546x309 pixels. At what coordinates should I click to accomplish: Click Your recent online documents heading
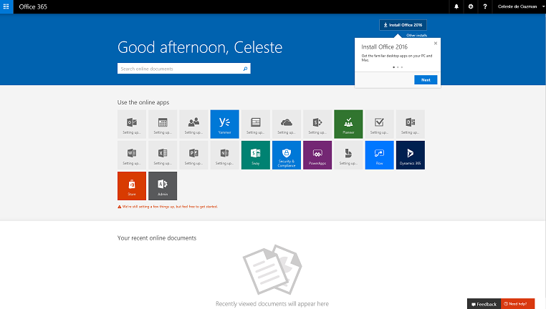pos(157,238)
